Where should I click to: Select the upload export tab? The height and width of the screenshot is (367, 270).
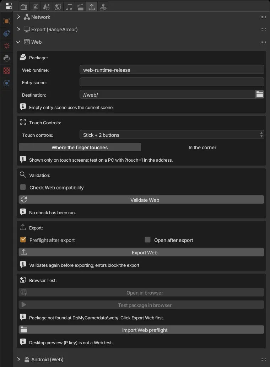point(92,7)
